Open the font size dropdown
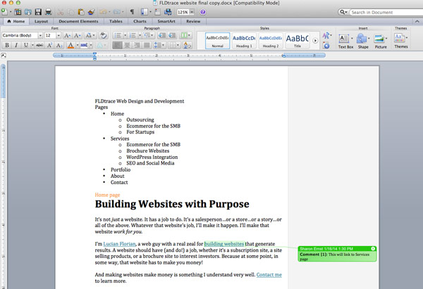This screenshot has height=289, width=423. (59, 35)
